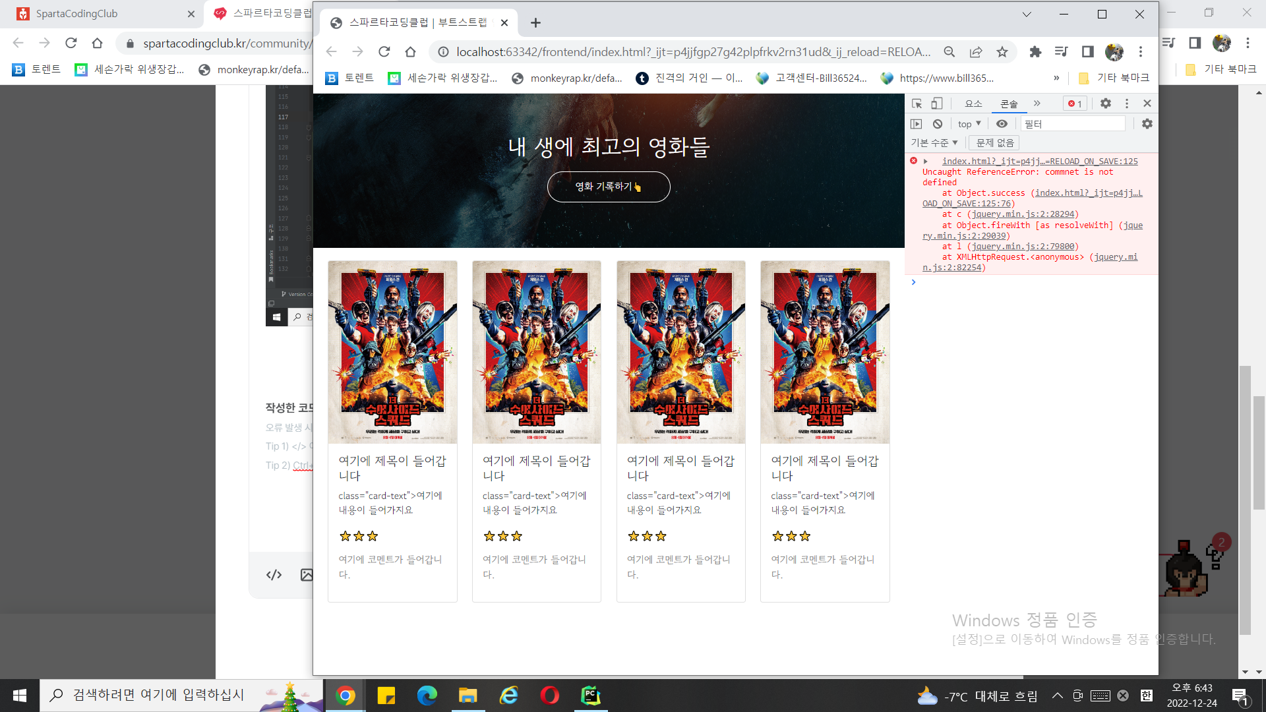The height and width of the screenshot is (712, 1266).
Task: Open the index.html RELOAD_ON_SAVE:125 source link
Action: pos(1040,162)
